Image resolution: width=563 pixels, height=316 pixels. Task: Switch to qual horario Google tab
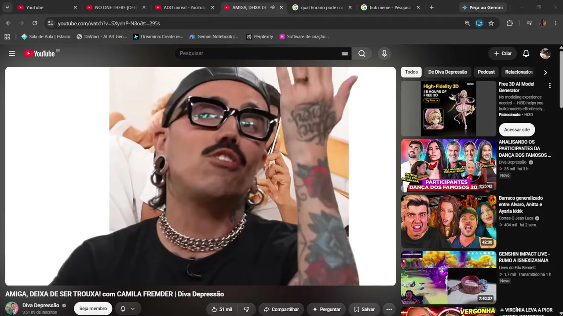[x=322, y=7]
